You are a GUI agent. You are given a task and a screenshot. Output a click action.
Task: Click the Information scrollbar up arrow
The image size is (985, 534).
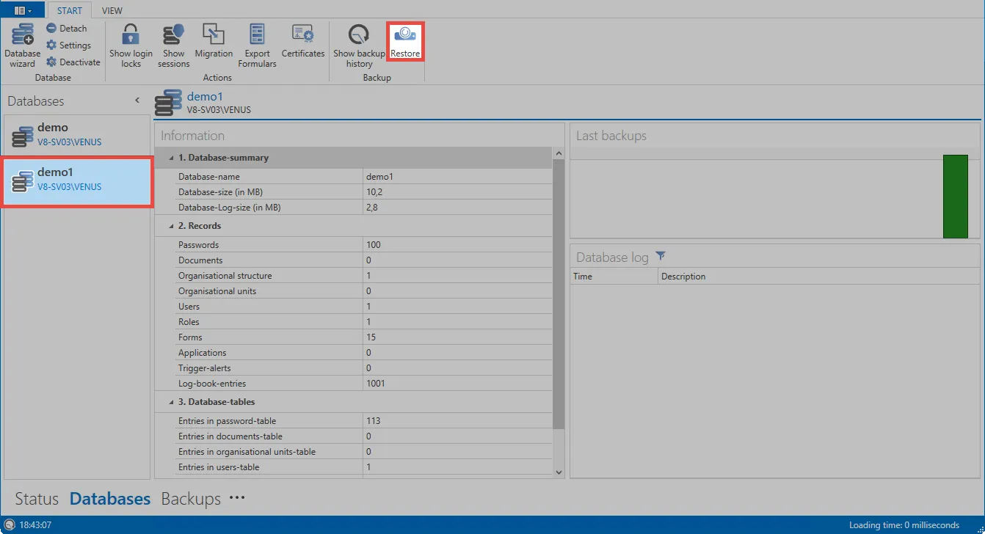(559, 153)
